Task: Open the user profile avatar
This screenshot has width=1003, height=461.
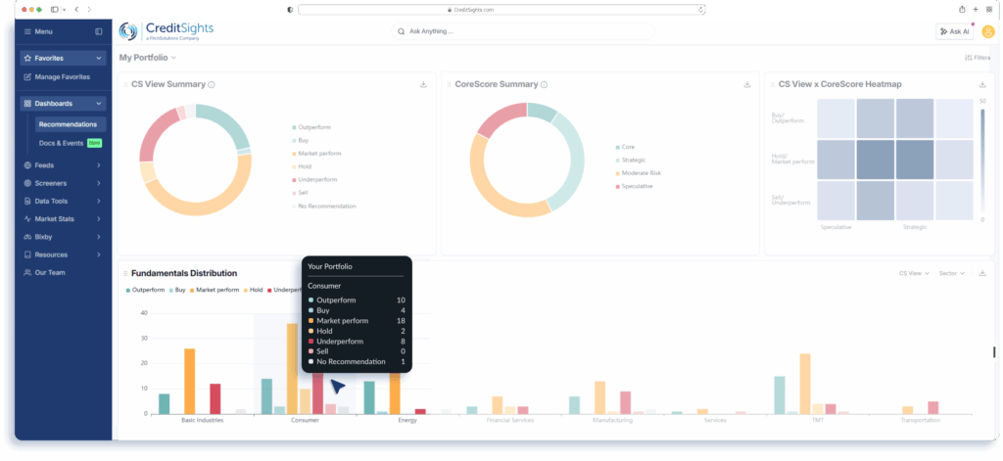Action: pos(987,31)
